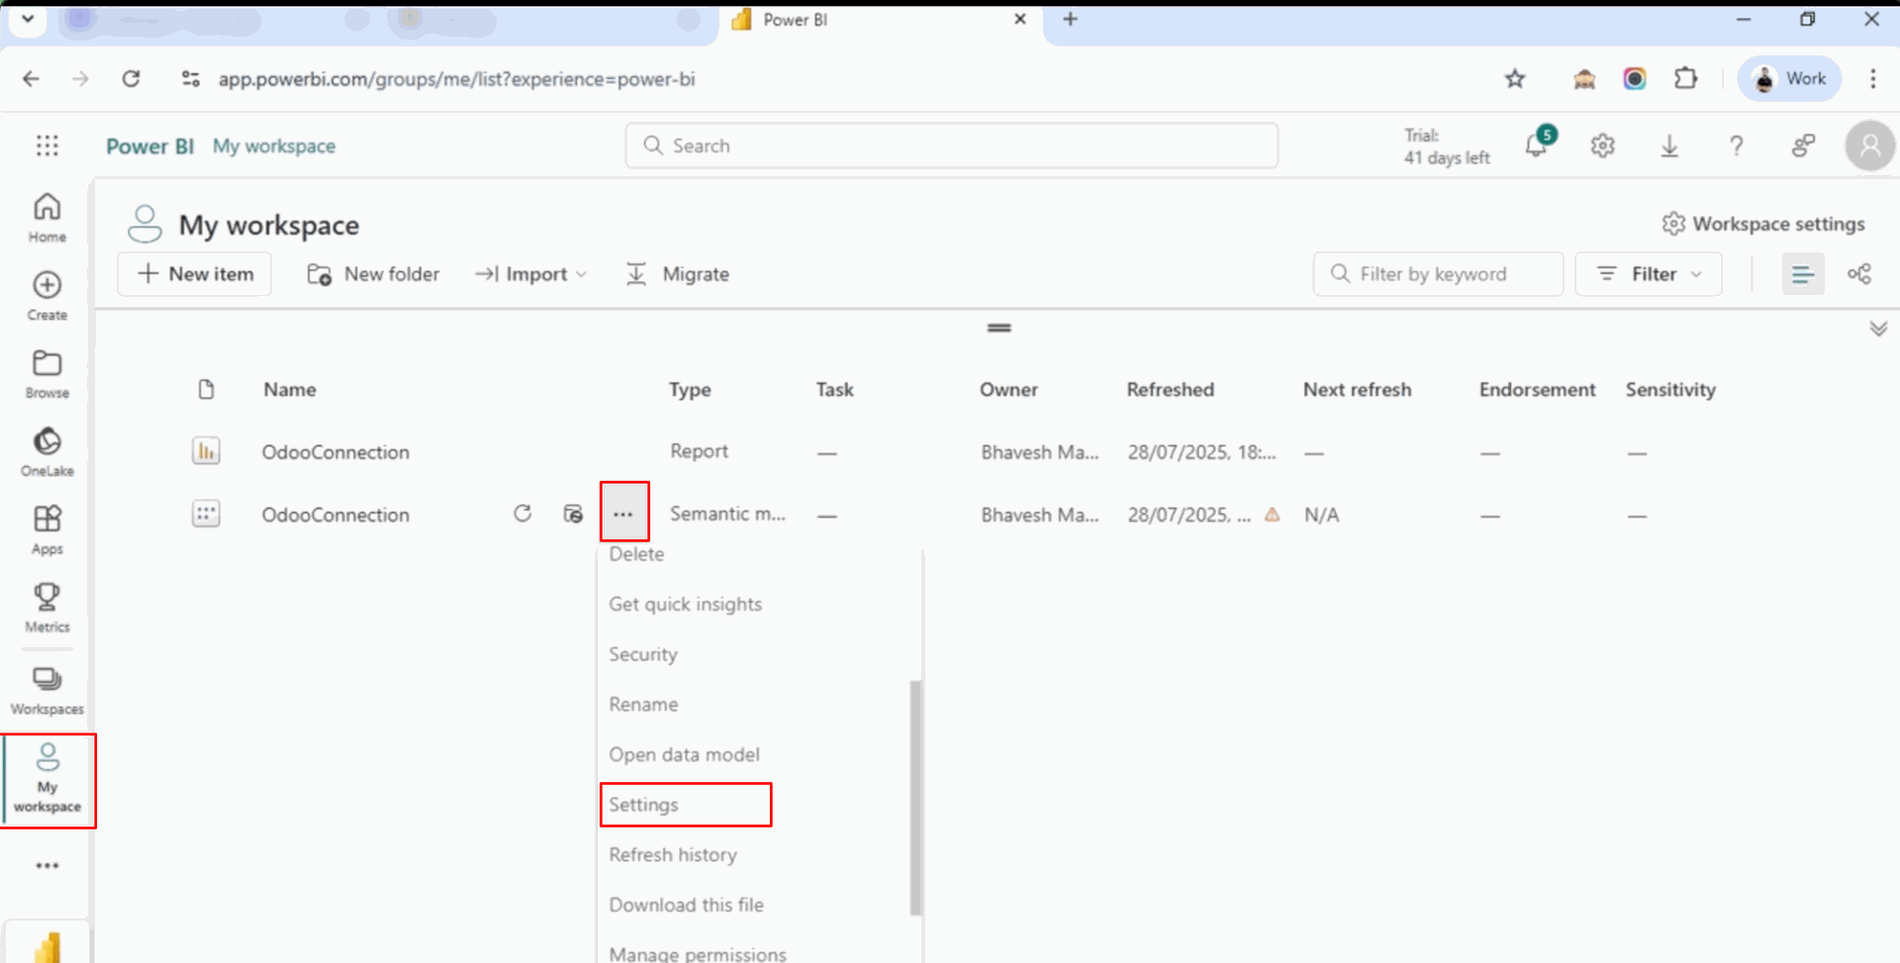The height and width of the screenshot is (963, 1900).
Task: Click the Type column header
Action: point(690,390)
